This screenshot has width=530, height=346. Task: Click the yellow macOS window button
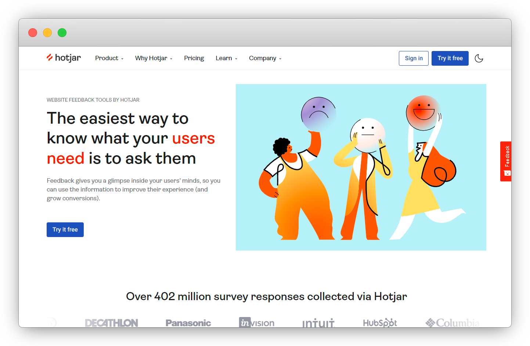click(47, 33)
